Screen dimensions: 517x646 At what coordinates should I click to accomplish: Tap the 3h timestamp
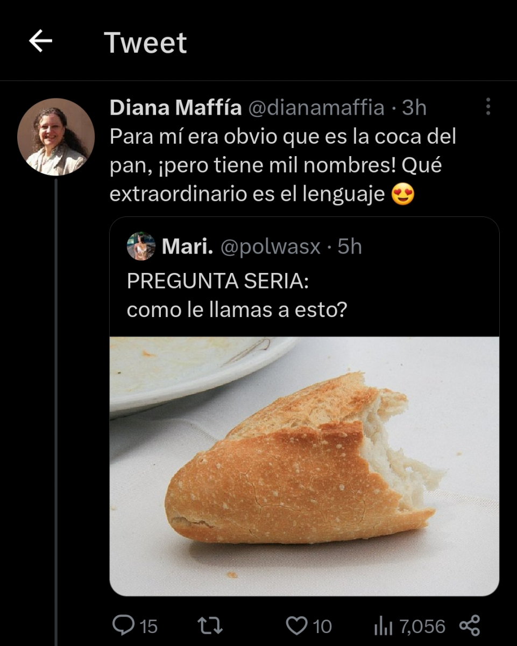(x=414, y=108)
